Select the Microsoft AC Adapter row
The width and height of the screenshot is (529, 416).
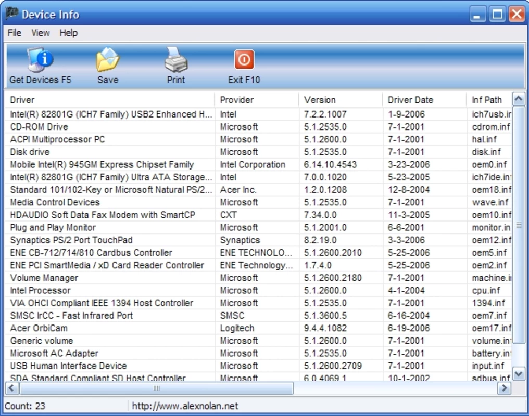point(258,353)
